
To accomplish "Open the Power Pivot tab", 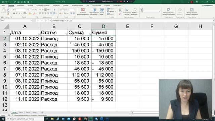I will point(118,6).
